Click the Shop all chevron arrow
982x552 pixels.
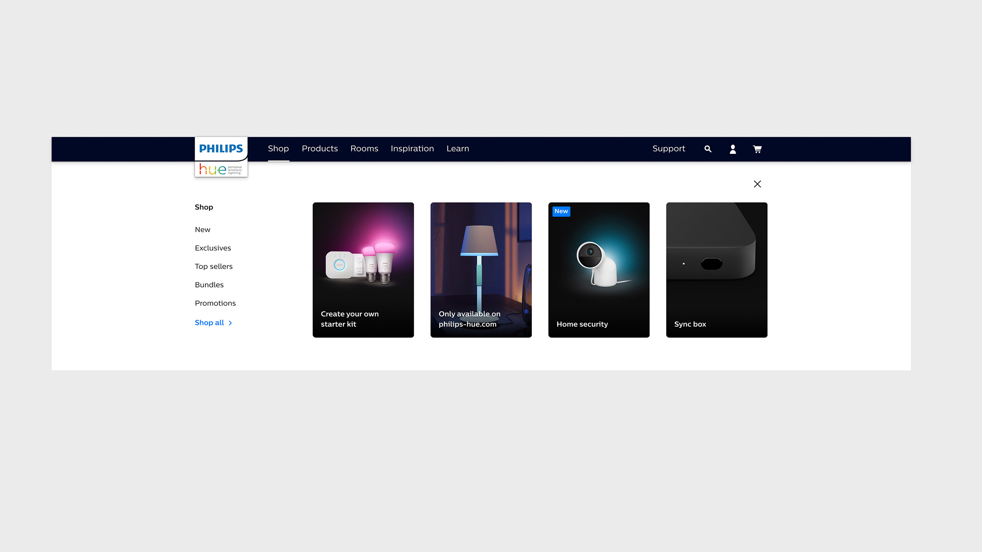point(230,323)
